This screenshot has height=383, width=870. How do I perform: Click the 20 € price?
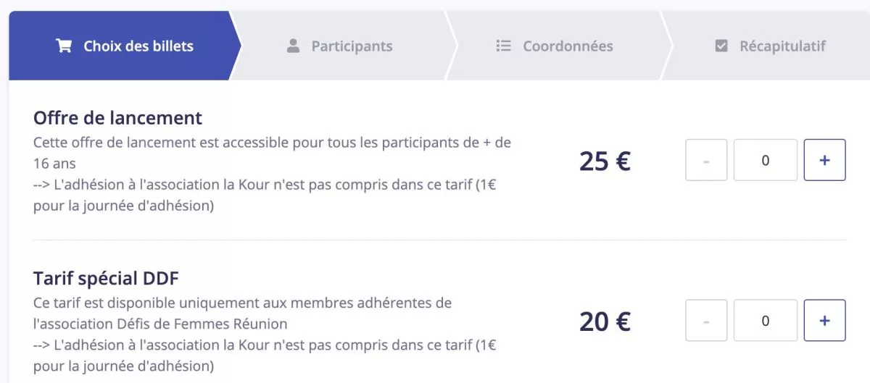(x=605, y=321)
